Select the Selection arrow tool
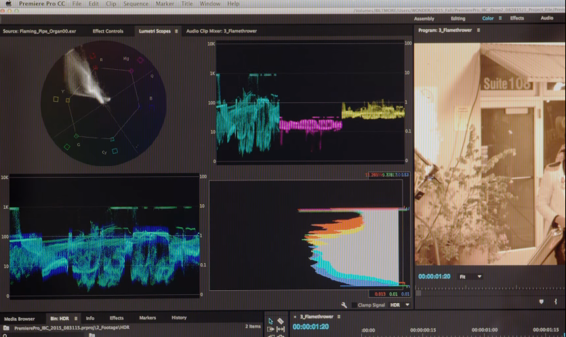The image size is (566, 337). 270,321
